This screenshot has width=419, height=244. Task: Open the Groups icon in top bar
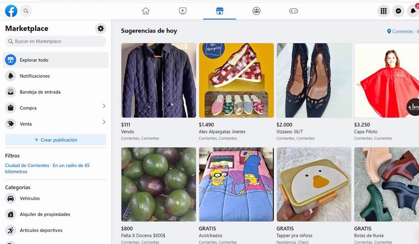[x=256, y=11]
